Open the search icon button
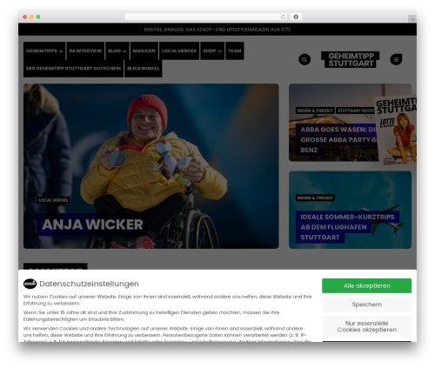The image size is (435, 368). click(x=304, y=59)
